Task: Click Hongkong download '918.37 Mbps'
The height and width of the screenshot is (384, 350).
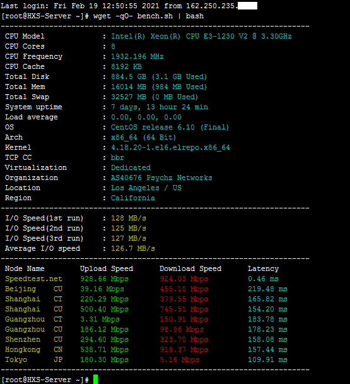Action: point(184,349)
